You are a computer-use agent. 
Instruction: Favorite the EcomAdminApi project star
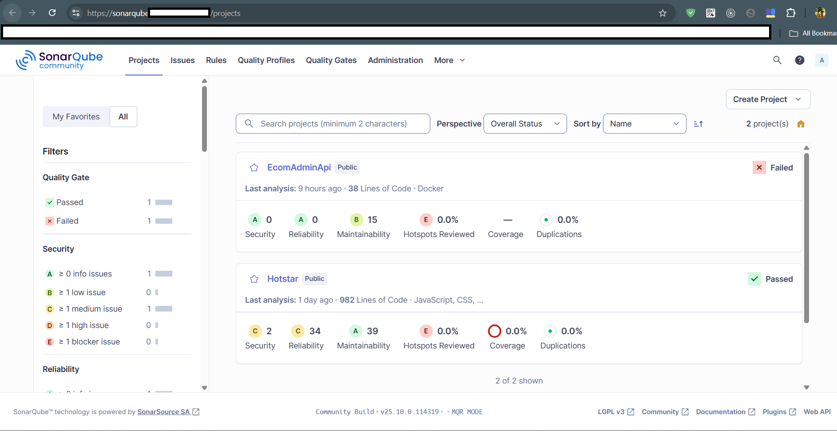[254, 167]
